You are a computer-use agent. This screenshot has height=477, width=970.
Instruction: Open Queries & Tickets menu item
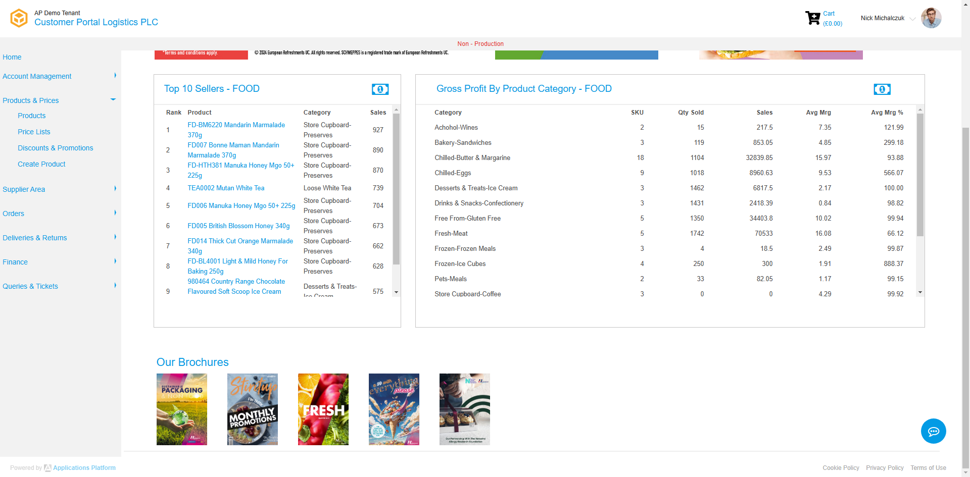(30, 286)
